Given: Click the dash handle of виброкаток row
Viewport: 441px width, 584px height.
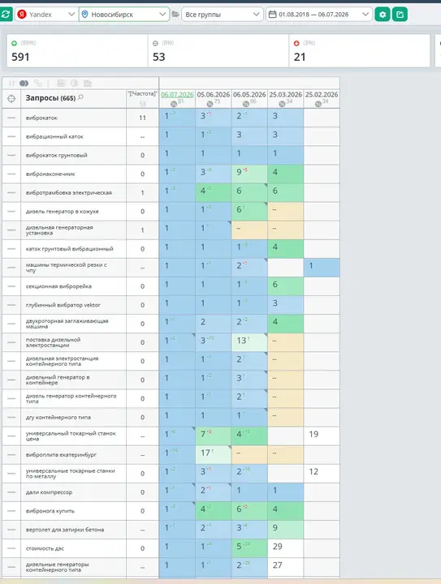Looking at the screenshot, I should coord(11,118).
